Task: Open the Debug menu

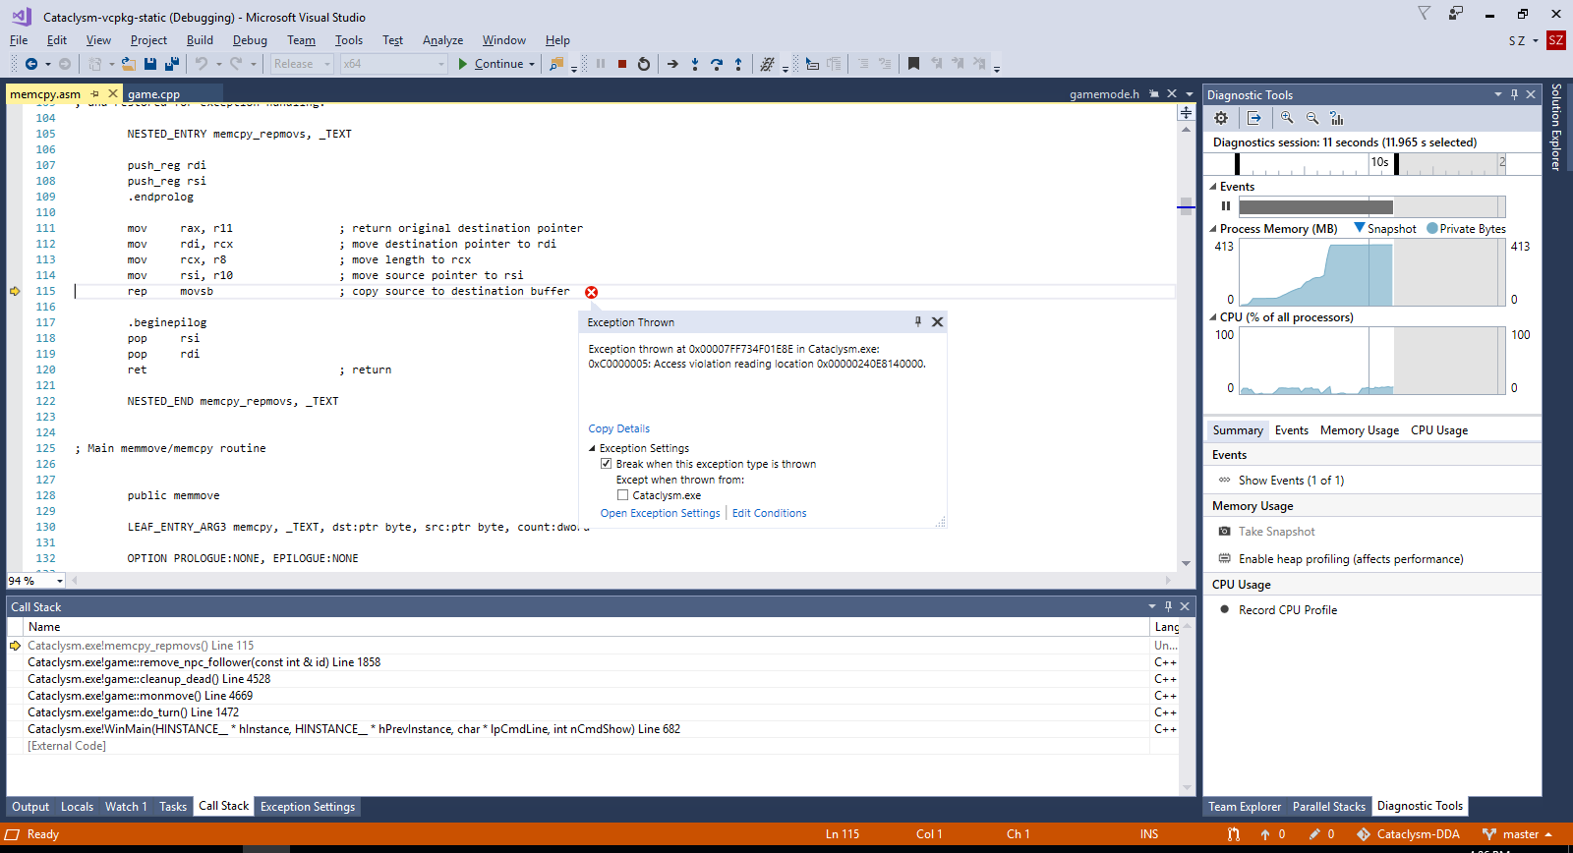Action: click(x=250, y=40)
